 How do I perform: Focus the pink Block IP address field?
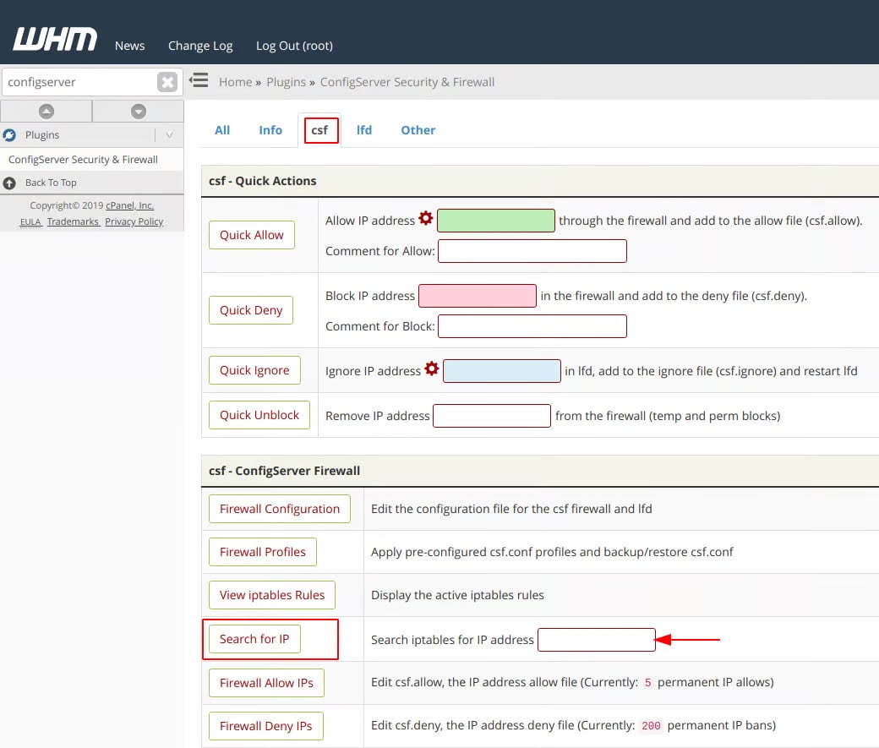pos(478,296)
